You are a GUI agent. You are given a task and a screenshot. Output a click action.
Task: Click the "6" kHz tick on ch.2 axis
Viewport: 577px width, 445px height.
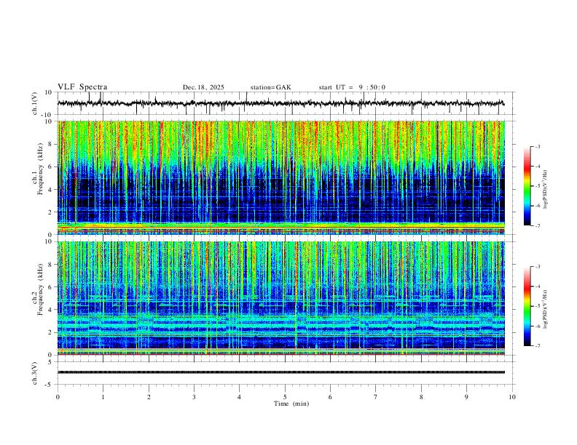[50, 286]
